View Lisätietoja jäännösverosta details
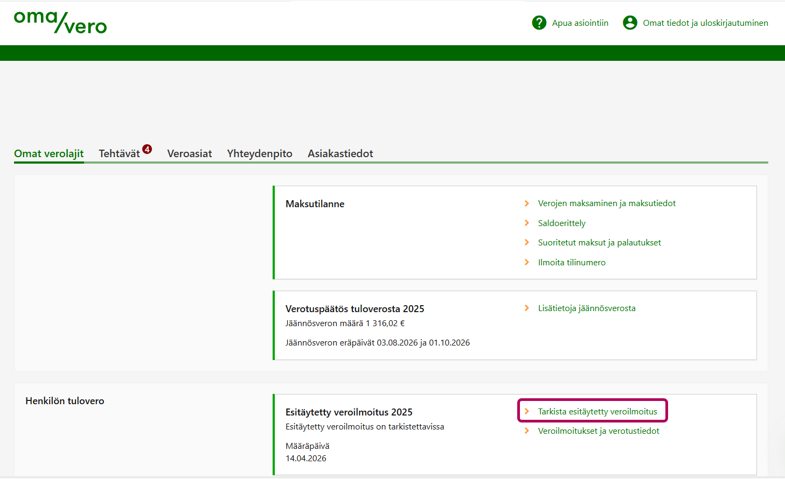This screenshot has height=479, width=785. coord(587,308)
